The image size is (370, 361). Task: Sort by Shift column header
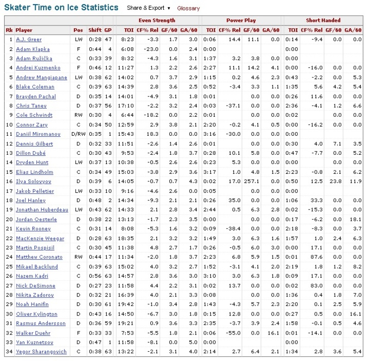[95, 30]
